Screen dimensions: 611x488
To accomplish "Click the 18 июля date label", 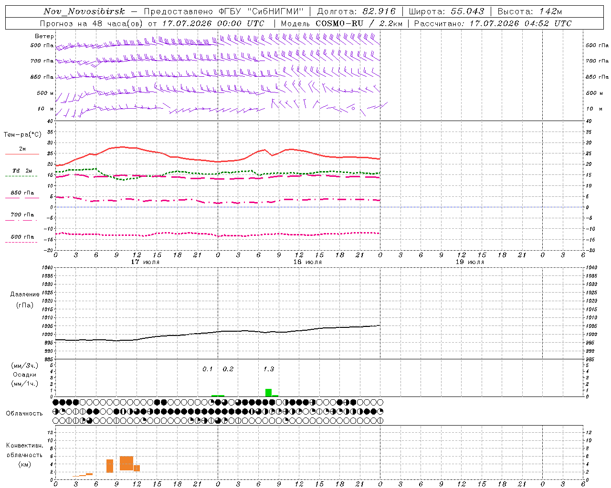I will pyautogui.click(x=307, y=262).
